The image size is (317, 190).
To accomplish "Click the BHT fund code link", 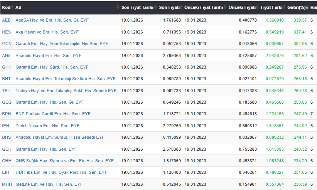I will click(x=7, y=79).
